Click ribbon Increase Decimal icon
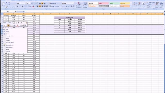Screen dimensions: 165x93 [71, 6]
